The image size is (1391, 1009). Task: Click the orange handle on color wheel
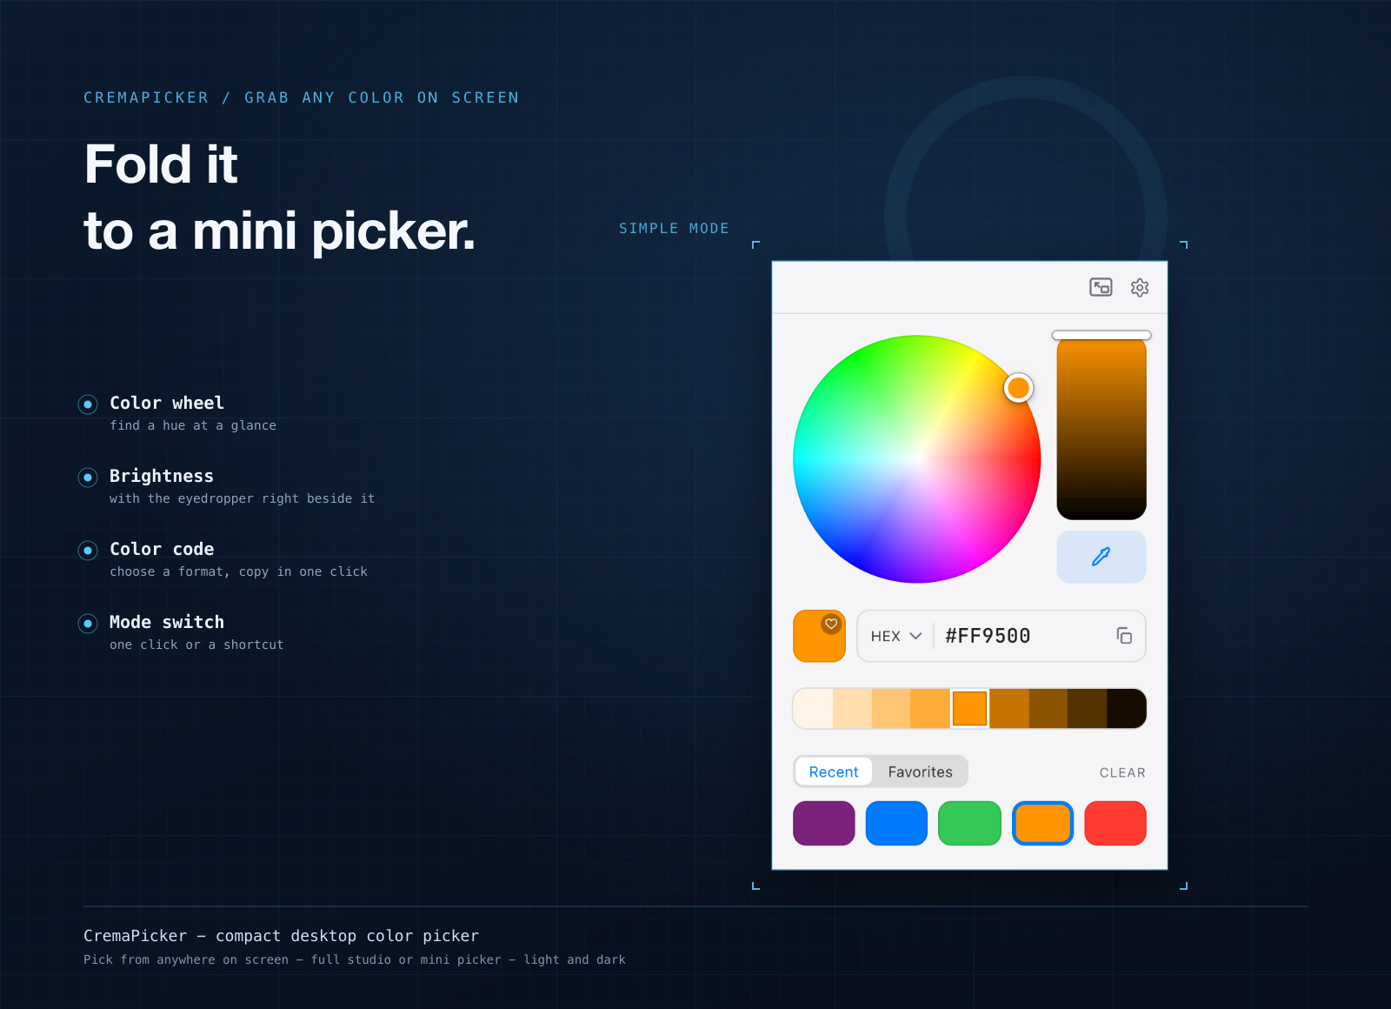(1018, 388)
